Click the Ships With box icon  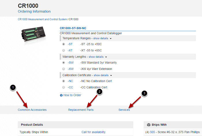point(149,125)
